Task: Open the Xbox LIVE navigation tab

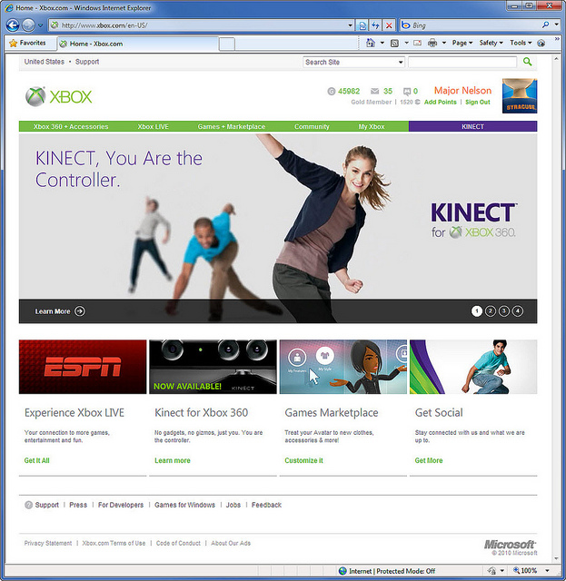Action: pos(153,127)
